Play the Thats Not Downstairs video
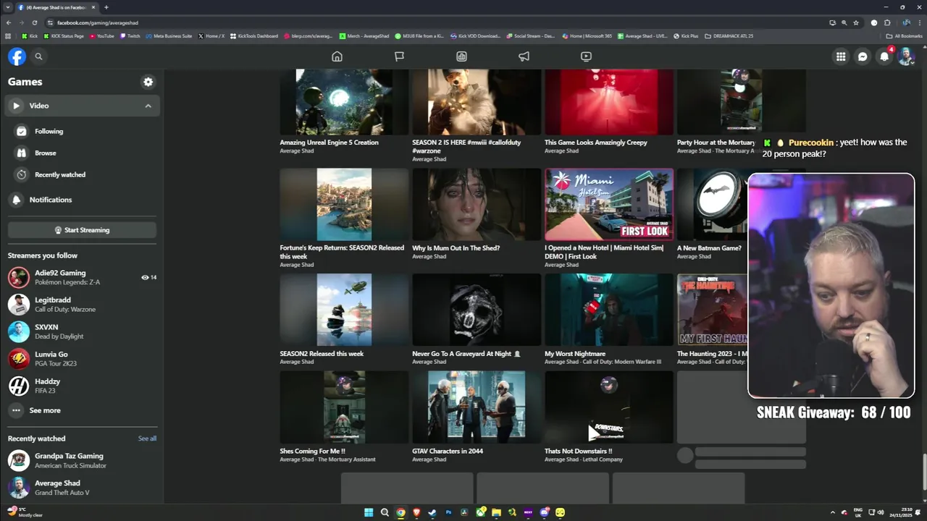This screenshot has width=927, height=521. coord(609,407)
